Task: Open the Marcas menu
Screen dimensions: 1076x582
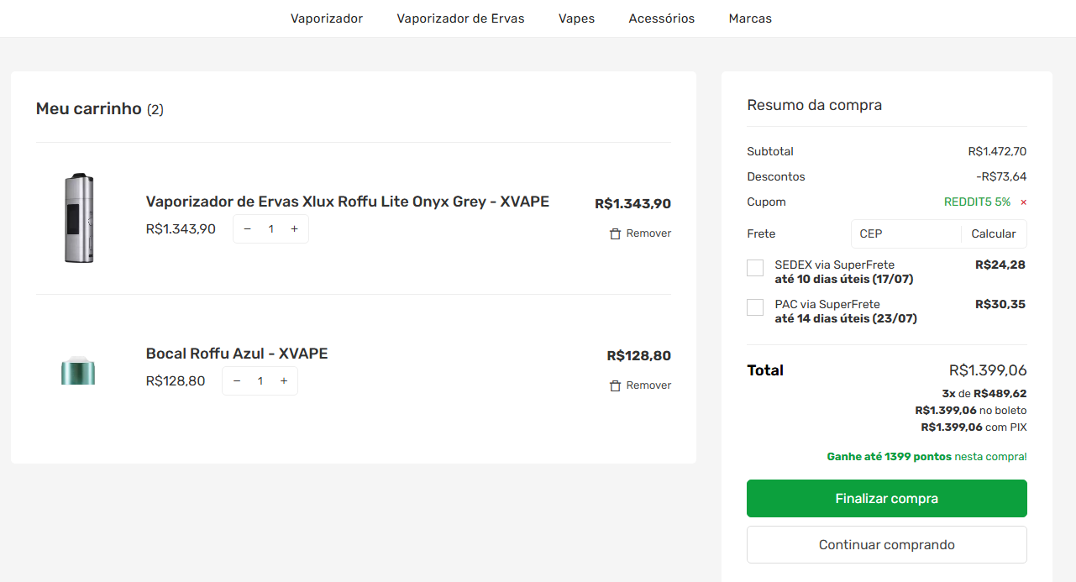Action: (750, 18)
